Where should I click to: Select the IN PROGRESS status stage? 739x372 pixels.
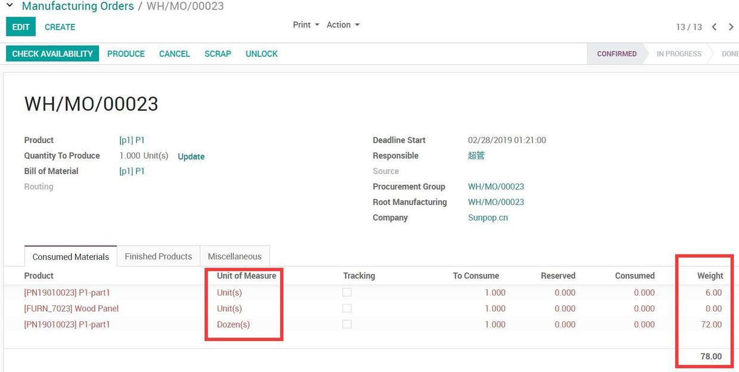tap(679, 54)
